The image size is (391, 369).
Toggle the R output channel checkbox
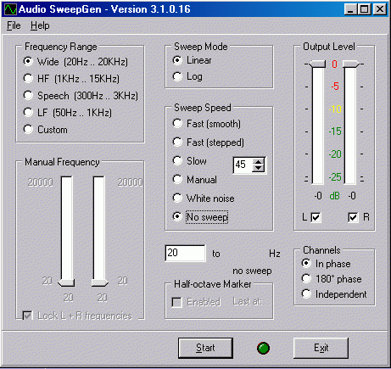coord(353,217)
